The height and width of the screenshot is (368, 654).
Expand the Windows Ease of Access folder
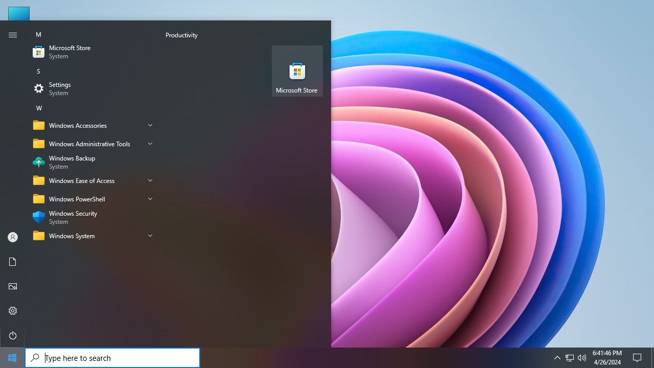pos(93,180)
